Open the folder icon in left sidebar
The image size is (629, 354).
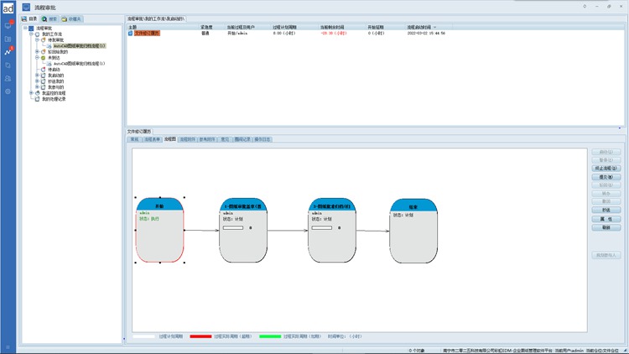pyautogui.click(x=8, y=39)
